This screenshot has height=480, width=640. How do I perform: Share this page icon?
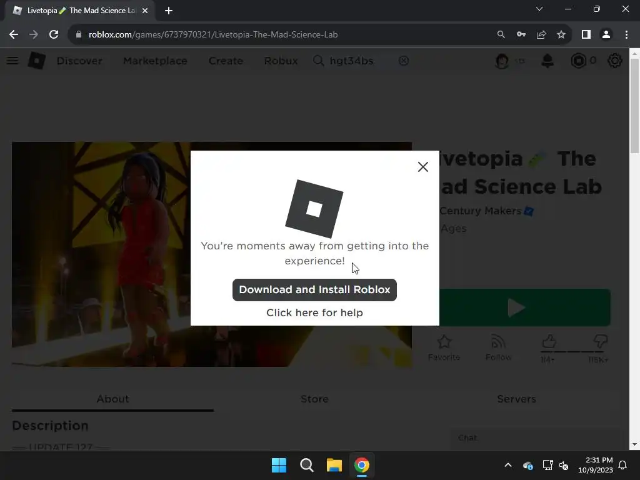click(541, 35)
